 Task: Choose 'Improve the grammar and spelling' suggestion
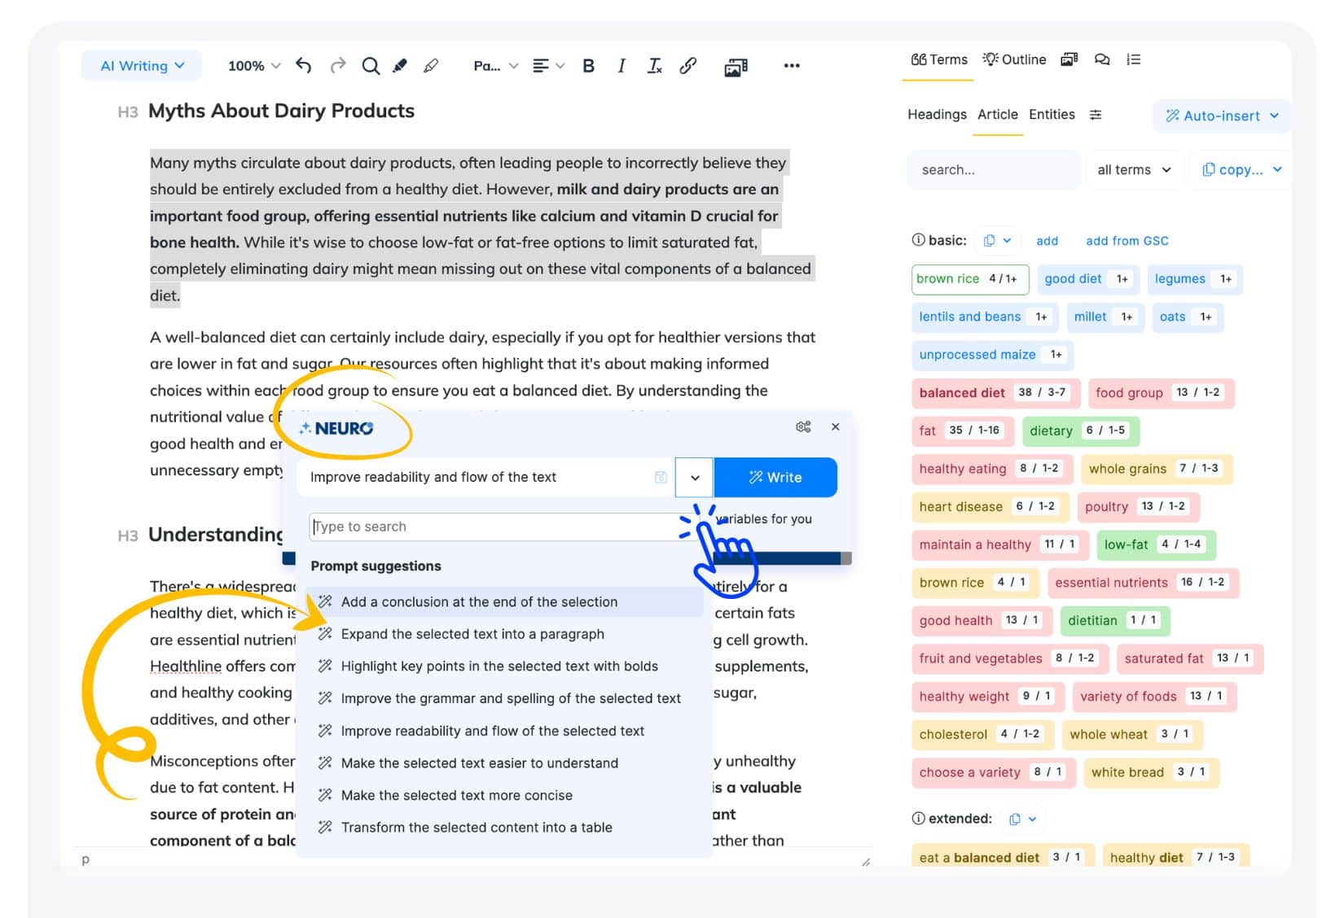tap(503, 698)
